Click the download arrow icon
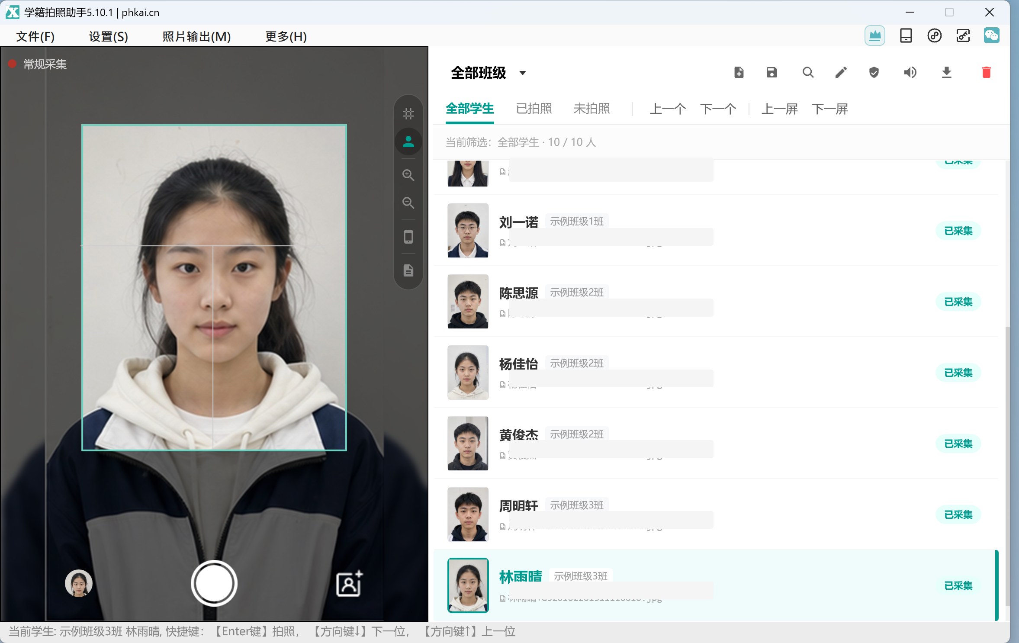The image size is (1019, 643). point(946,72)
